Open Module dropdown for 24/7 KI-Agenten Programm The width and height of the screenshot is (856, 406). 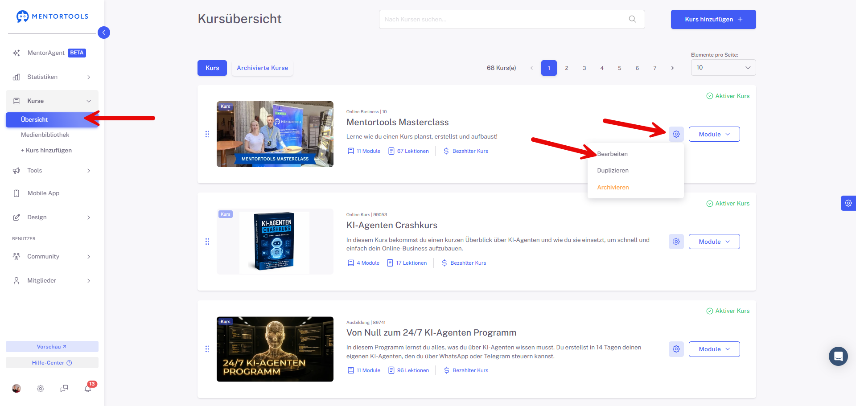(x=714, y=349)
